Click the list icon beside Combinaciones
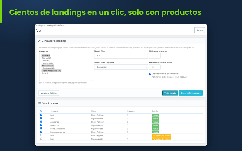242x151 pixels. [x=39, y=103]
